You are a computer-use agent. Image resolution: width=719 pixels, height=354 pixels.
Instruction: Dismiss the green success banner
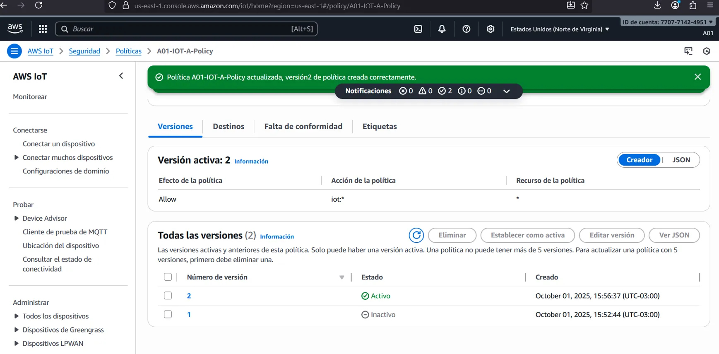[x=697, y=77]
